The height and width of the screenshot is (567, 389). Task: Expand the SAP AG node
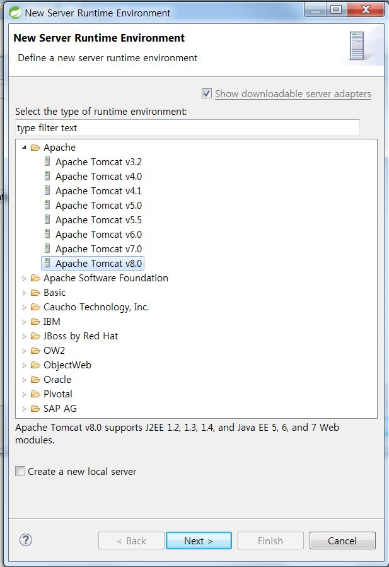[x=24, y=409]
